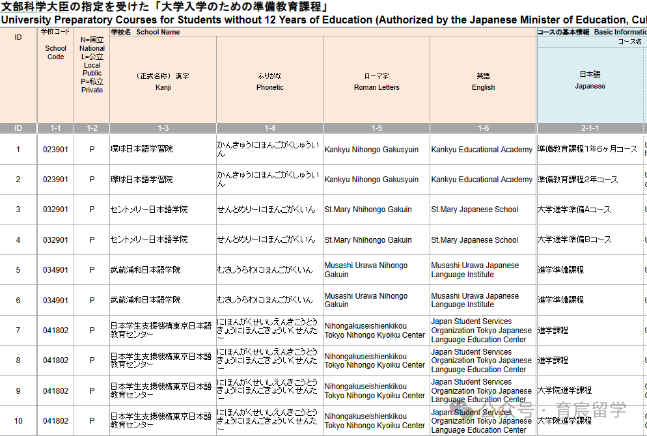This screenshot has width=647, height=436.
Task: Select the ID cell with value 9
Action: coord(18,390)
